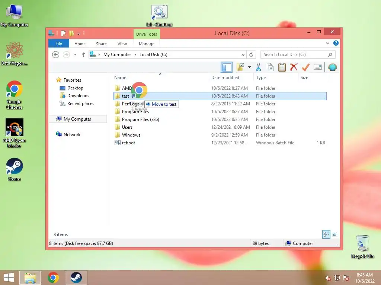Viewport: 381px width, 285px height.
Task: Refresh the Local Disk (C:) view
Action: tap(251, 55)
